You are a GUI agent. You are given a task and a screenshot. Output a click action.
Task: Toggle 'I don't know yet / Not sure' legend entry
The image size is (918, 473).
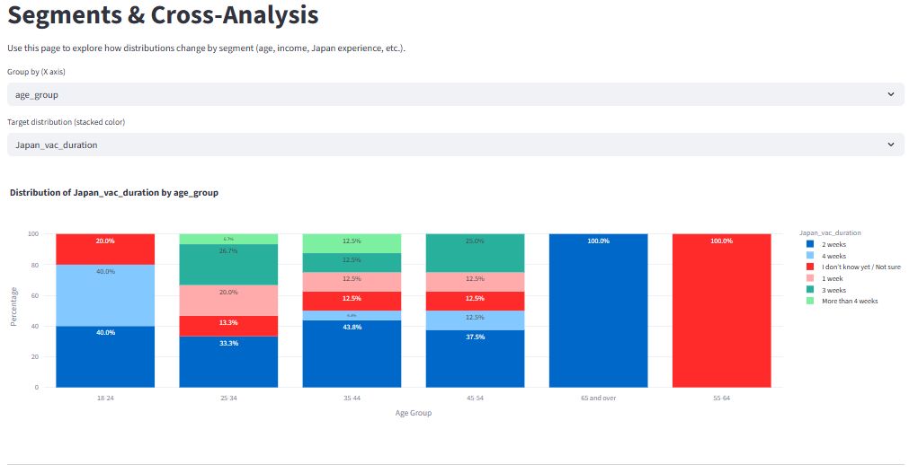pos(860,267)
